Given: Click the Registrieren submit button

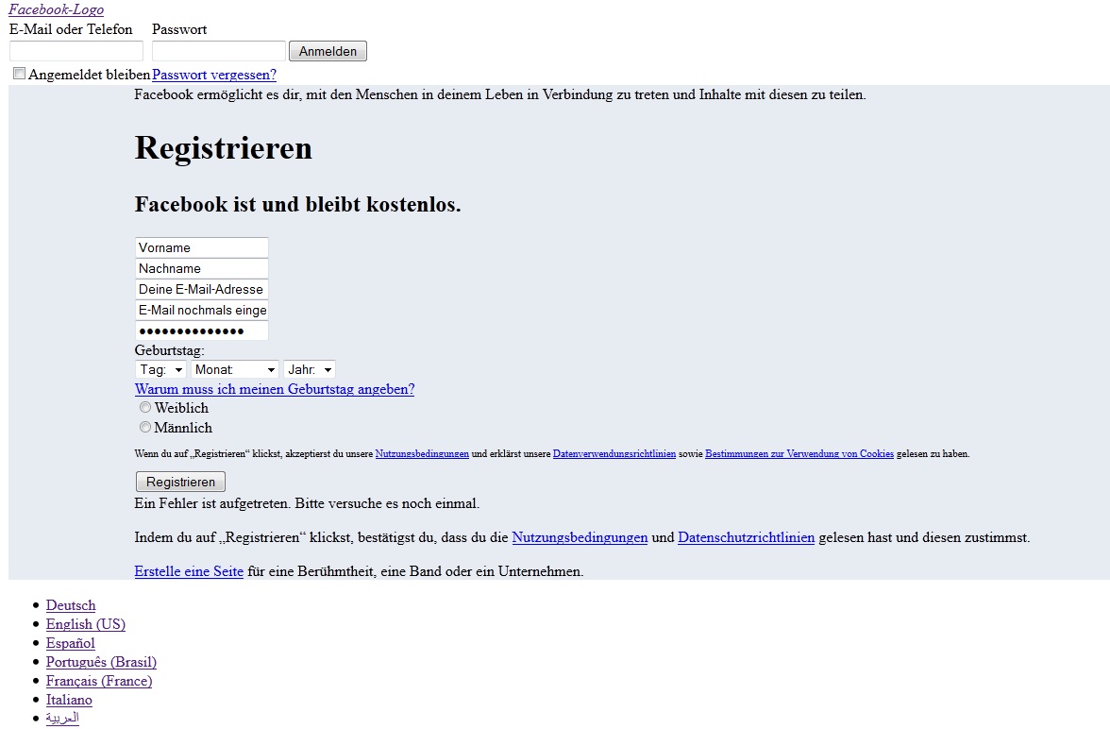Looking at the screenshot, I should point(180,482).
